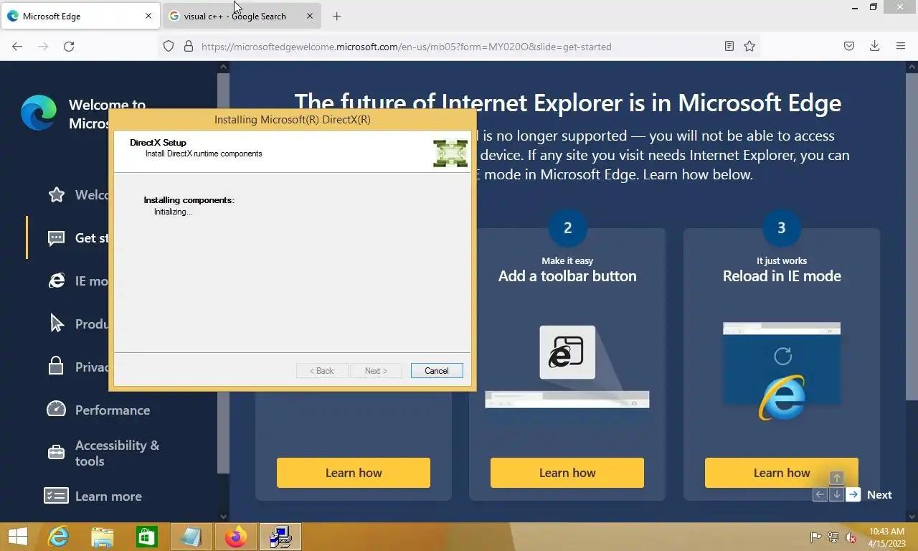Click the main page vertical scrollbar
The height and width of the screenshot is (551, 918).
pyautogui.click(x=912, y=236)
